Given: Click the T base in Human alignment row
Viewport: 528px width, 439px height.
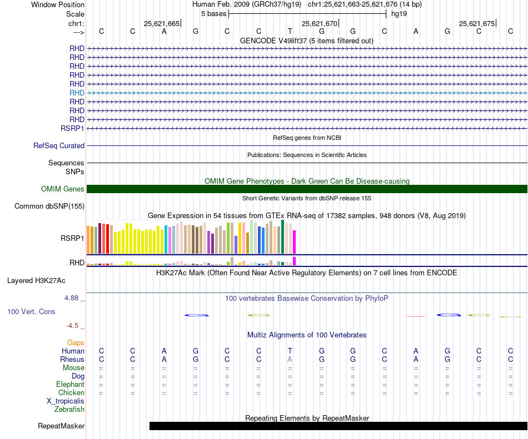Looking at the screenshot, I should pos(290,351).
